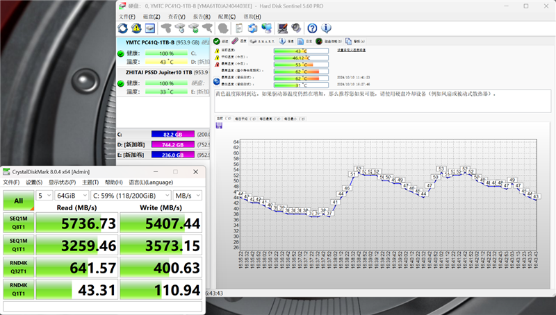Screen dimensions: 556x315
Task: Open 文件(F) menu in Hard Disk Sentinel
Action: tap(127, 17)
